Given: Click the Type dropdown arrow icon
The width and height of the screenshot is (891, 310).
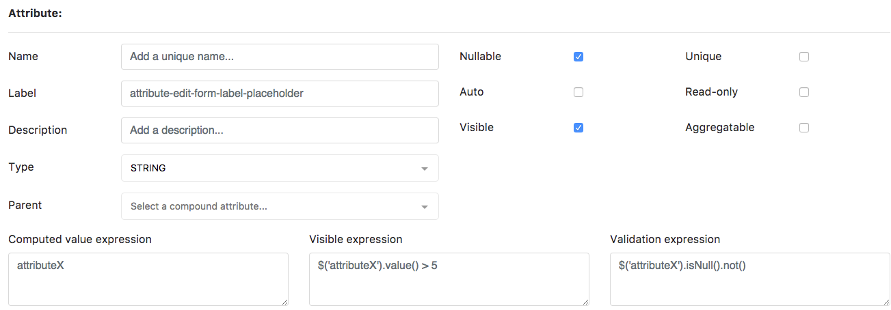Looking at the screenshot, I should tap(425, 169).
